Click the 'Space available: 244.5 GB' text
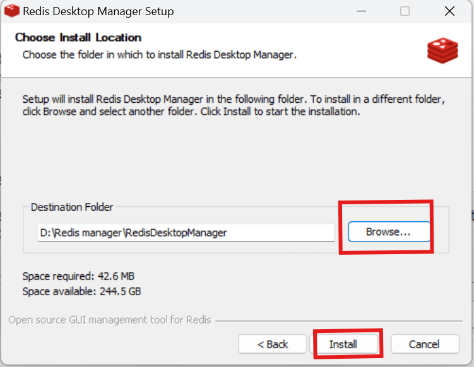 pos(81,291)
